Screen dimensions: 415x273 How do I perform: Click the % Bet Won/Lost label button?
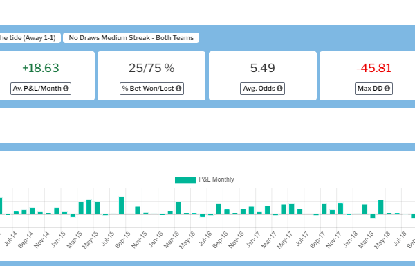tap(151, 89)
